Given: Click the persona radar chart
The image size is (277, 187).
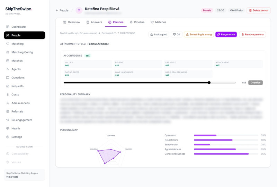Looking at the screenshot, I should [111, 151].
